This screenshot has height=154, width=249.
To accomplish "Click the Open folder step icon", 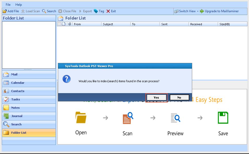I will [x=81, y=118].
